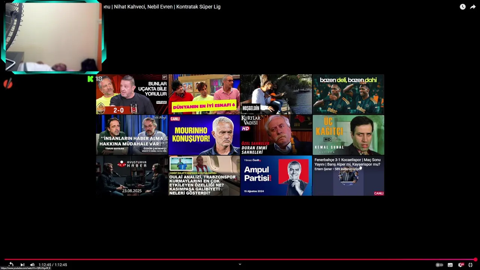
Task: Click the CANLI label on the Mourinho thumbnail
Action: pyautogui.click(x=175, y=119)
